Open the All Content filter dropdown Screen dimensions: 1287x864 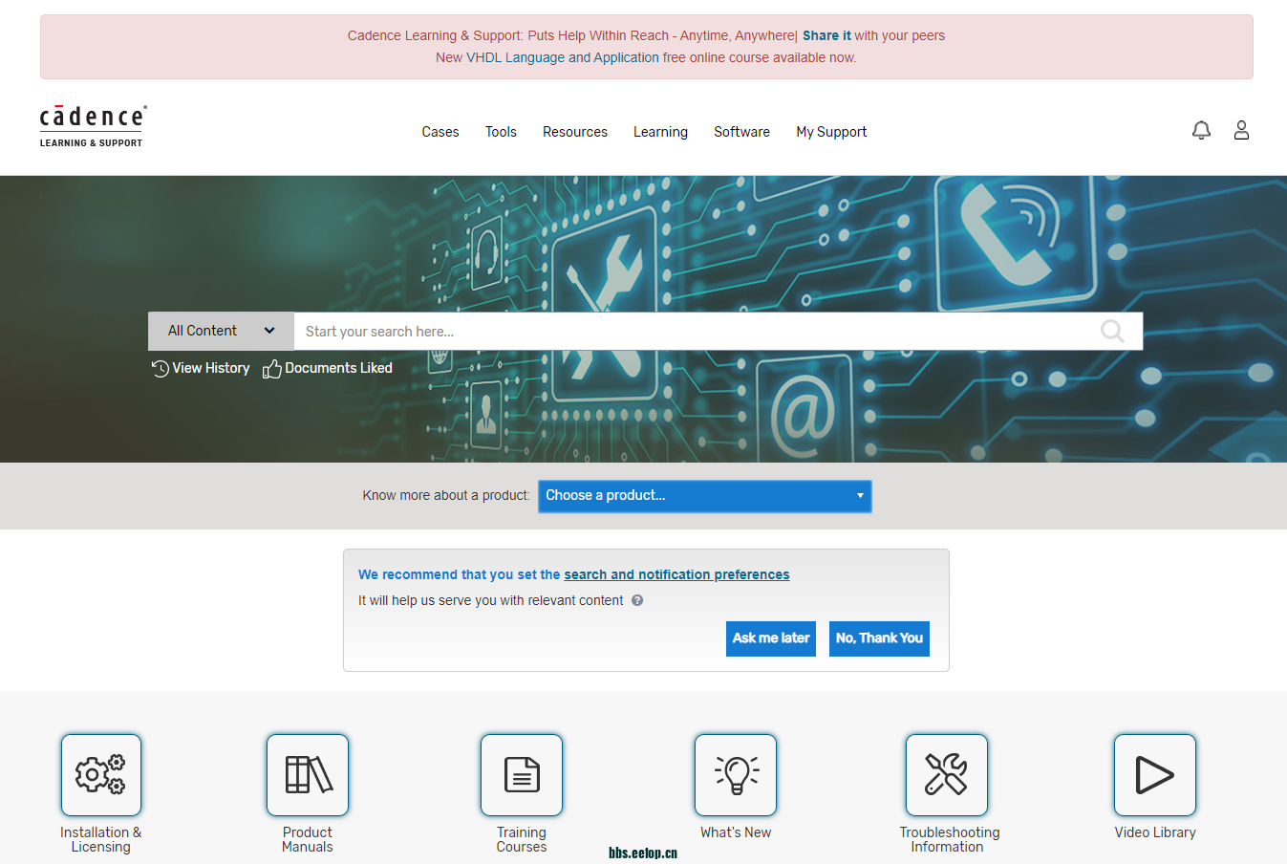[x=221, y=331]
